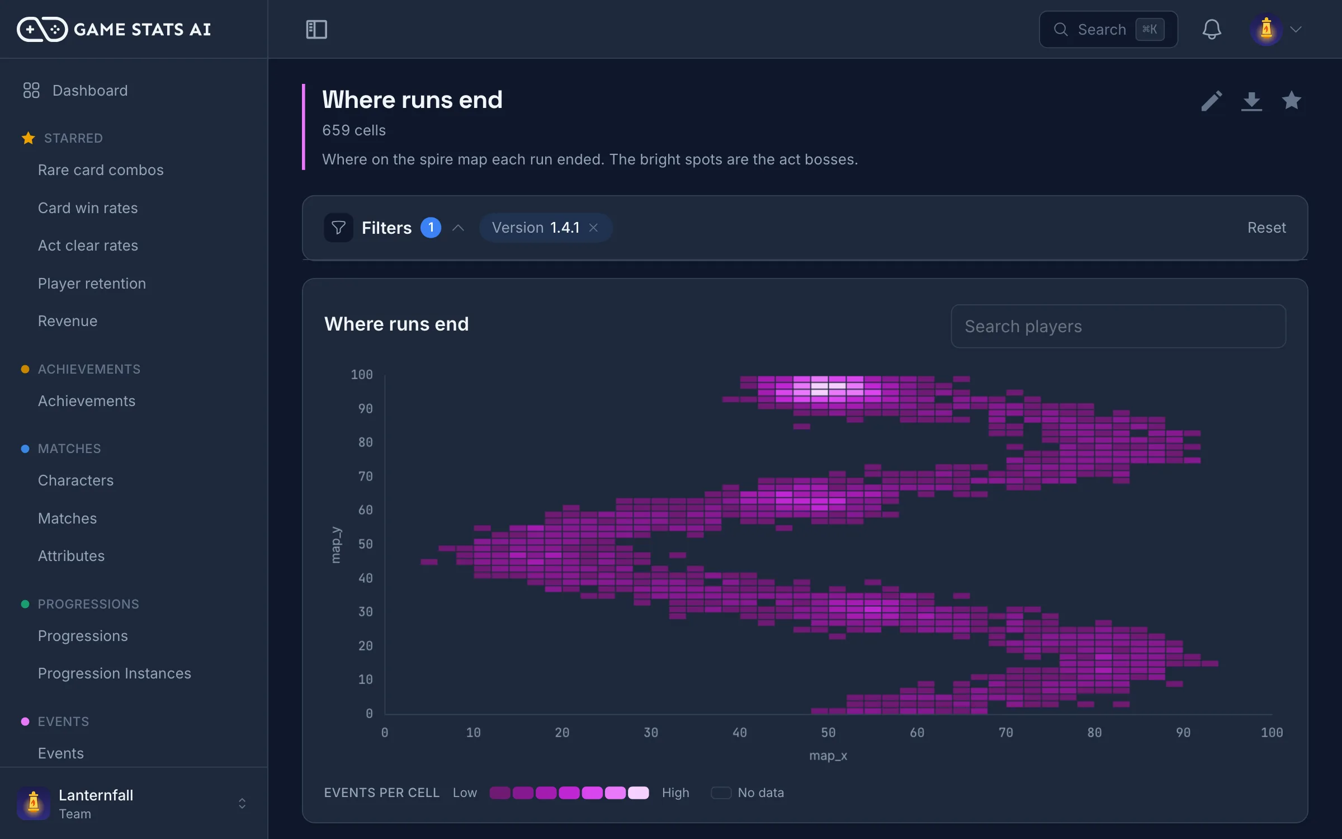Open Rare card combos report
This screenshot has height=839, width=1342.
click(x=101, y=170)
